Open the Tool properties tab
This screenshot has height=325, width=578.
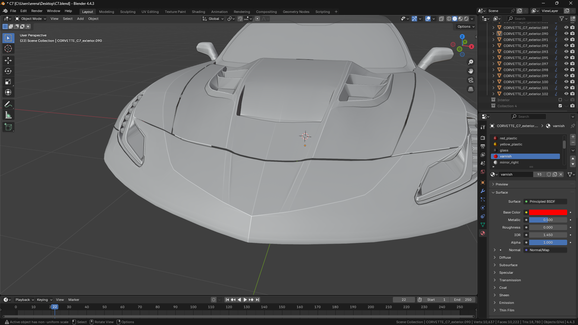click(483, 127)
